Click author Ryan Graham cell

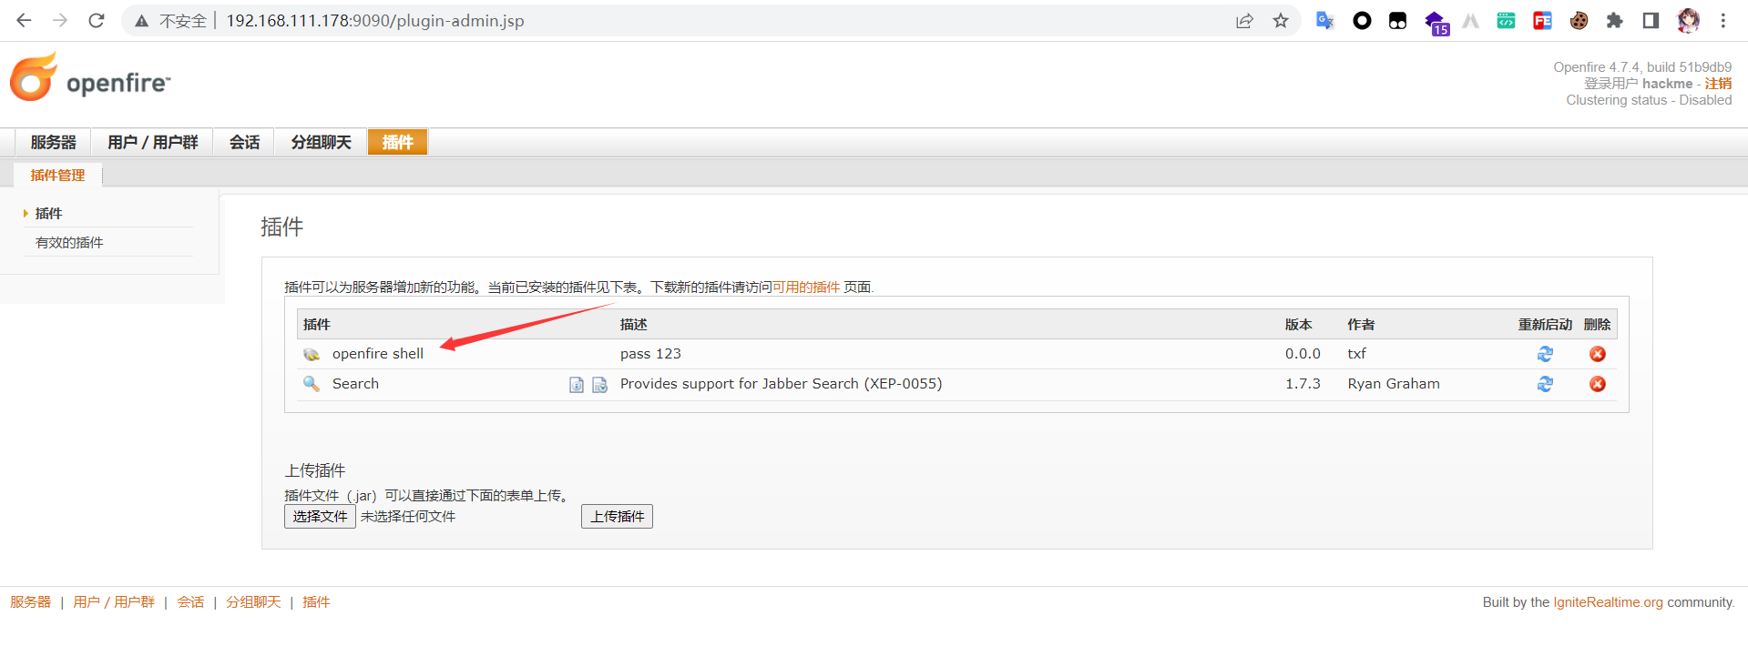click(1394, 384)
